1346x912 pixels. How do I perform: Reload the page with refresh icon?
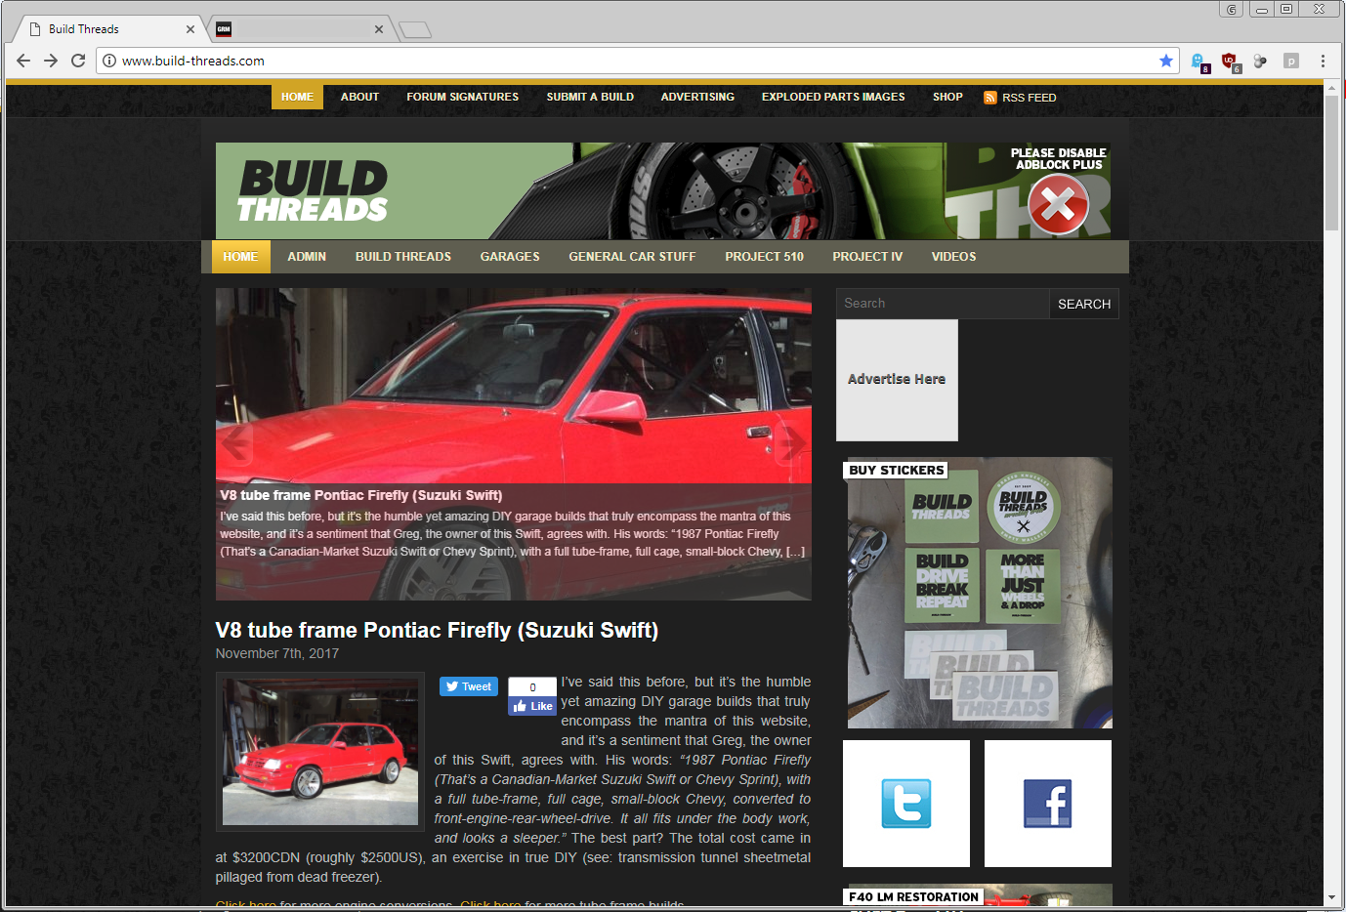(78, 61)
